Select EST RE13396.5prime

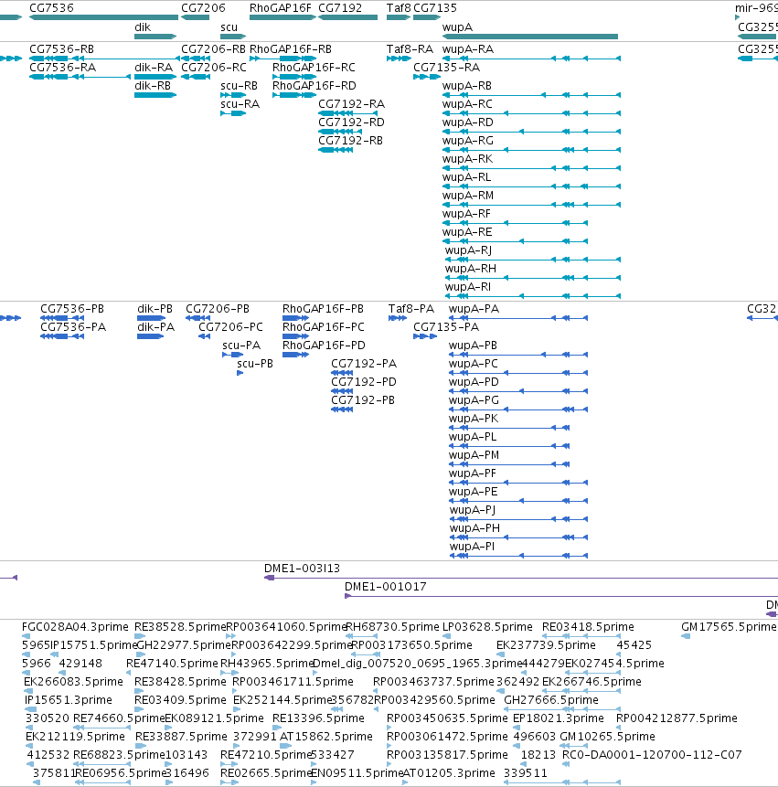click(x=318, y=718)
